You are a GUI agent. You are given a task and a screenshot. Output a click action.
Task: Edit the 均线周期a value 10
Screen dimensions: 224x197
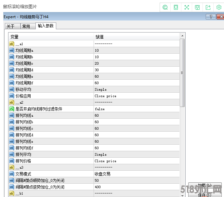coord(137,50)
